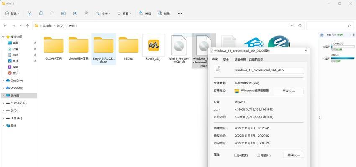The height and width of the screenshot is (167, 356).
Task: Click the 装载 (Mount) toolbar button
Action: (145, 13)
